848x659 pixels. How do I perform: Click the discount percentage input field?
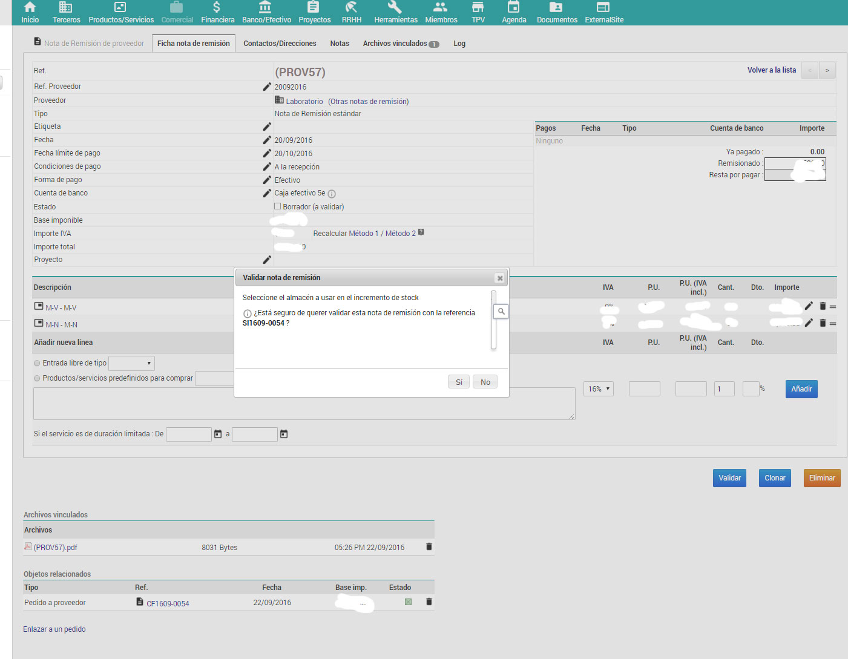(x=751, y=389)
